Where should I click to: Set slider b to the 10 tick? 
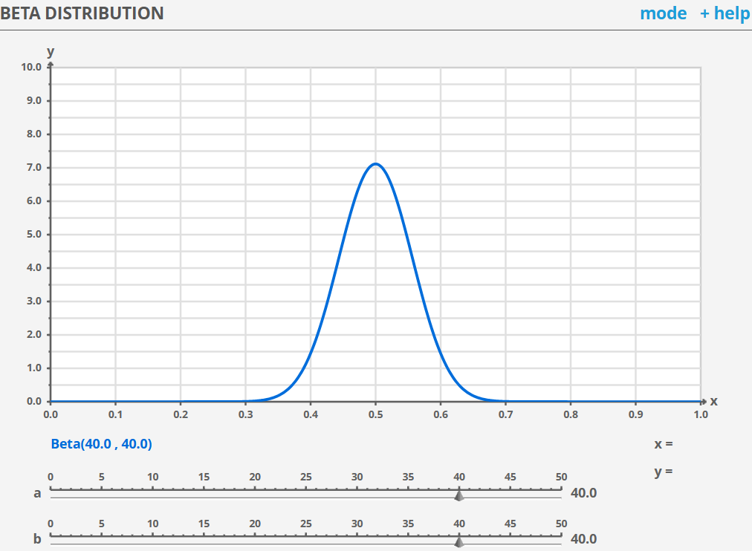point(152,535)
